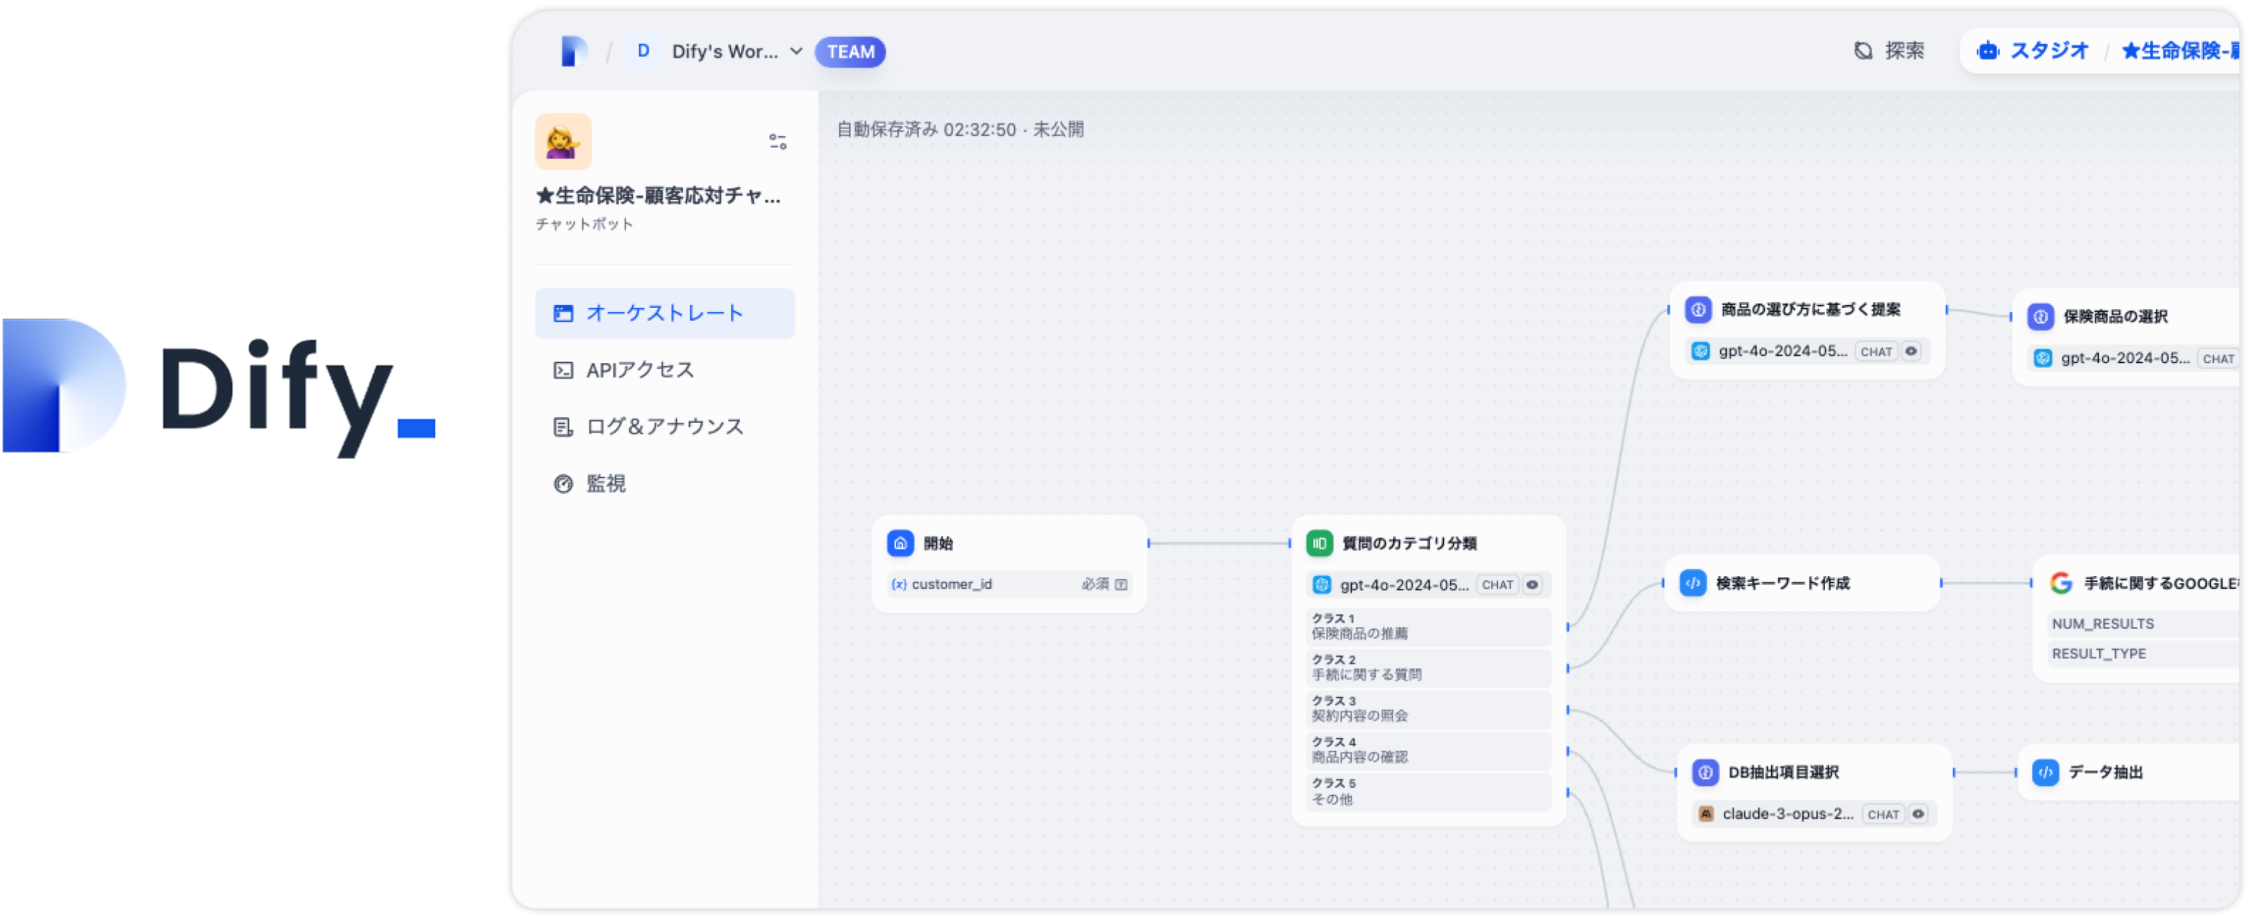Click the 商品の選び方に基づく提案 LLM node icon
Screen dimensions: 2248x917
(x=1698, y=309)
